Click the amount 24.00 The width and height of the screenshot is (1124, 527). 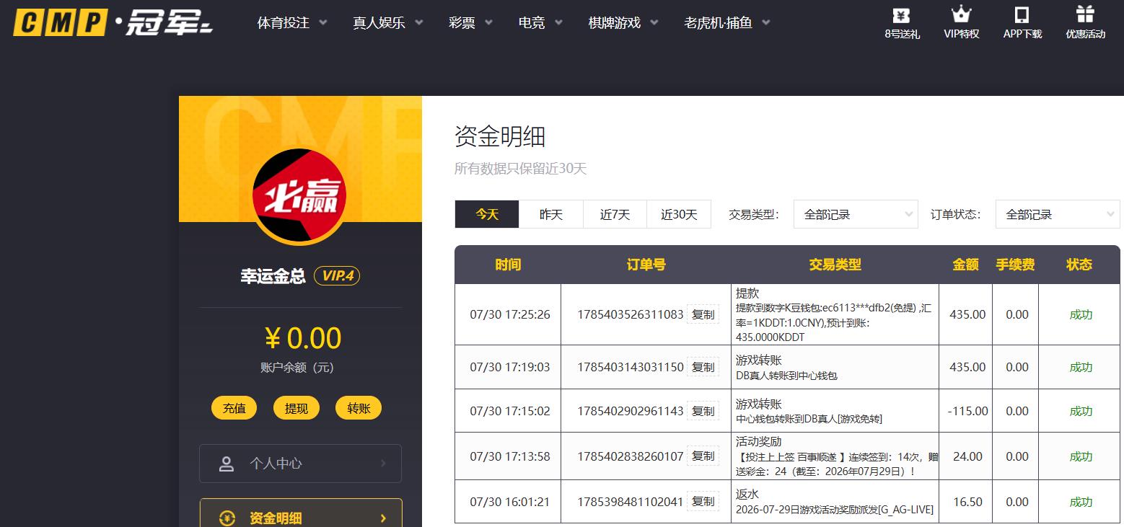click(x=967, y=456)
